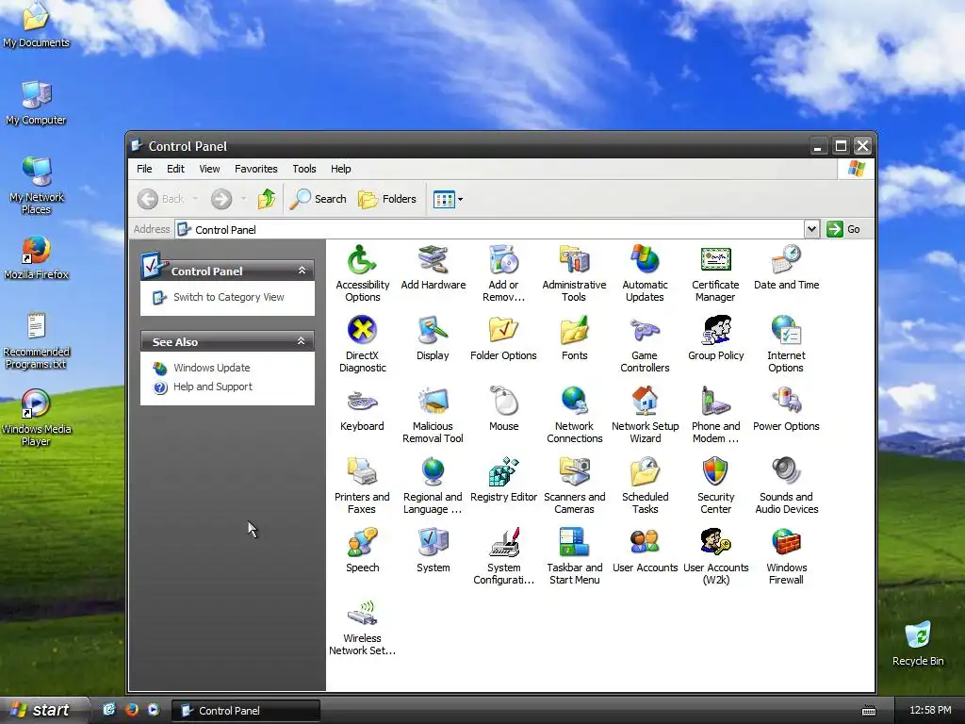Select the Power Options icon
The image size is (965, 724).
786,409
